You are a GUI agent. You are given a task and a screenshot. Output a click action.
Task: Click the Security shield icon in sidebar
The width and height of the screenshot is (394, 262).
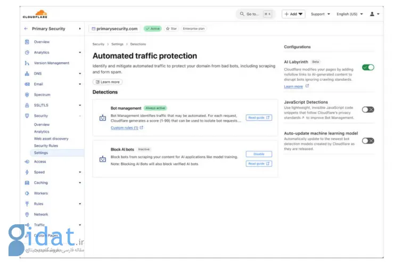[x=27, y=115]
